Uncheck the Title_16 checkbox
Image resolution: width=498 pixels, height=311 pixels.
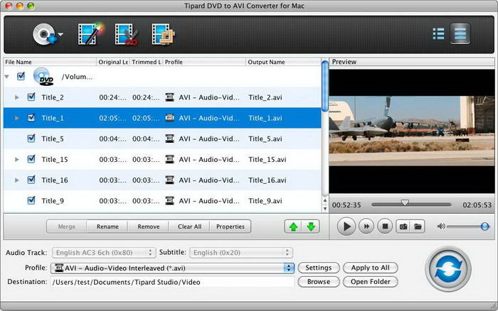31,180
